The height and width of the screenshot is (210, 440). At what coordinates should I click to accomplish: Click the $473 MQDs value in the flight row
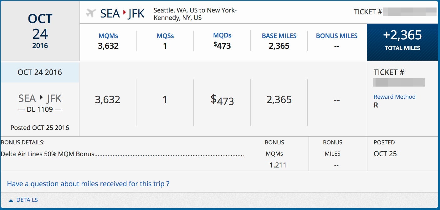tap(222, 100)
